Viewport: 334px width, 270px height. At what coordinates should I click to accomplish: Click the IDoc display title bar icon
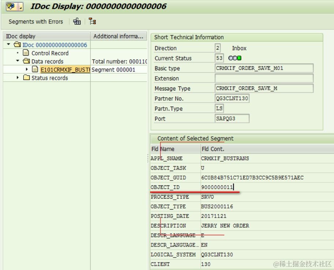pyautogui.click(x=15, y=6)
